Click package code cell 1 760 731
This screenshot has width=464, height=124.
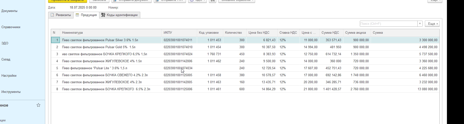pos(210,54)
